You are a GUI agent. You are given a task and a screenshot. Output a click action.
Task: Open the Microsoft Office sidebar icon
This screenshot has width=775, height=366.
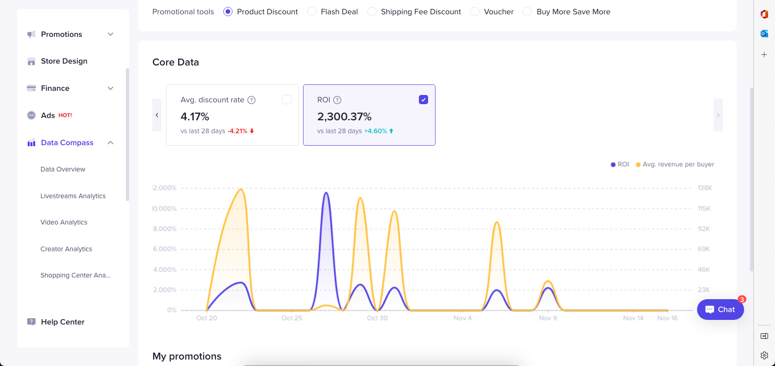point(764,14)
